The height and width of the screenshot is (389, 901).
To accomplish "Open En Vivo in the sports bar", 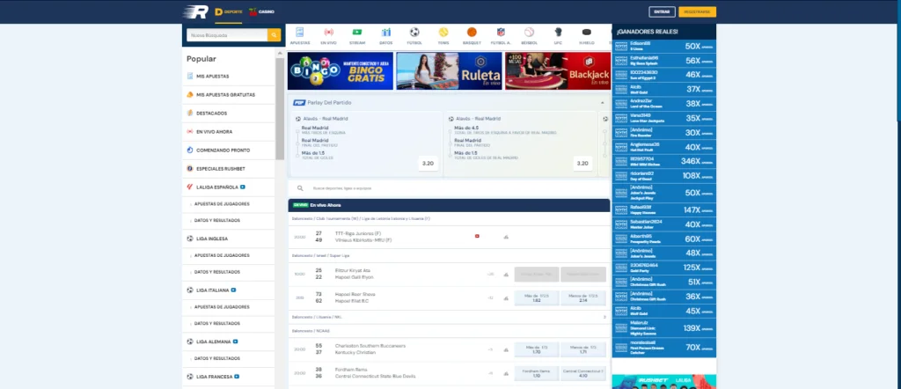I will [329, 35].
